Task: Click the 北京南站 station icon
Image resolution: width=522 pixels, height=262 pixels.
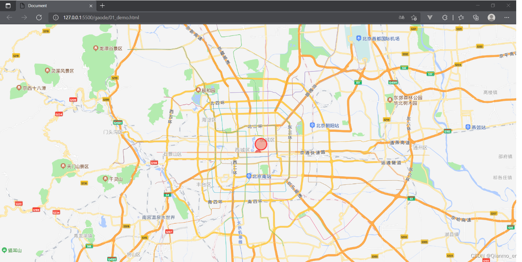Action: [x=249, y=176]
